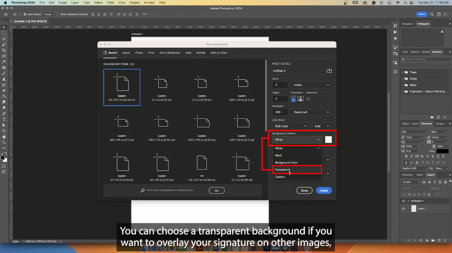Click the Home icon in options bar
Image resolution: width=452 pixels, height=253 pixels.
[x=6, y=14]
